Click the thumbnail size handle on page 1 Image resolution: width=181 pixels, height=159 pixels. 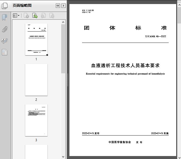[x=47, y=55]
